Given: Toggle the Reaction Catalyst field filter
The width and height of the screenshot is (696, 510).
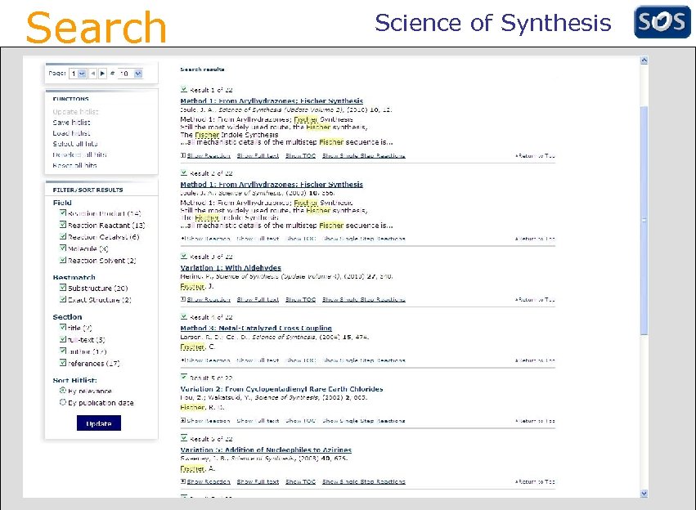Looking at the screenshot, I should (x=63, y=236).
